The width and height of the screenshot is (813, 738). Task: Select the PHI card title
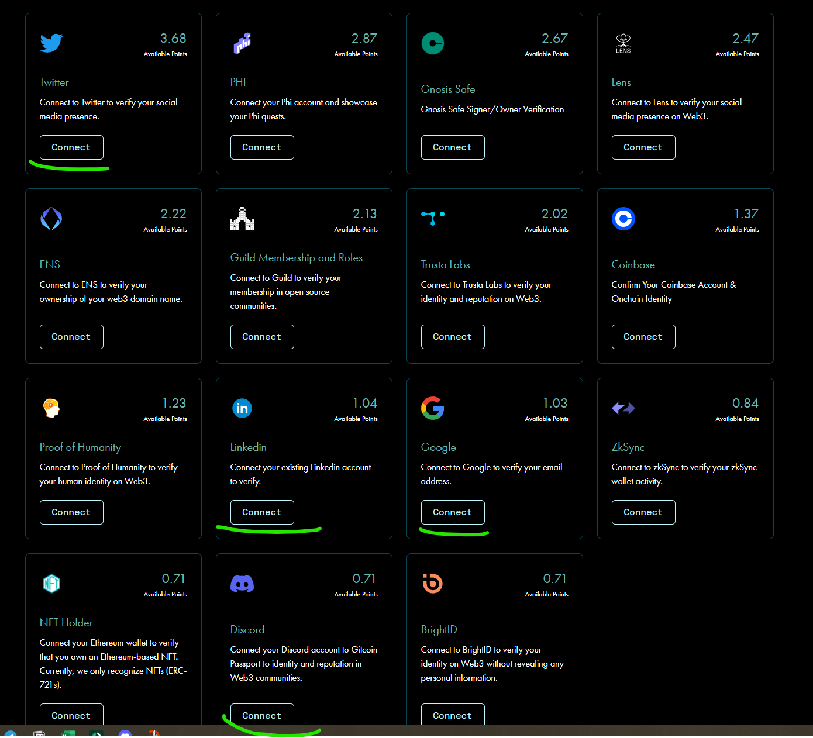pos(238,82)
